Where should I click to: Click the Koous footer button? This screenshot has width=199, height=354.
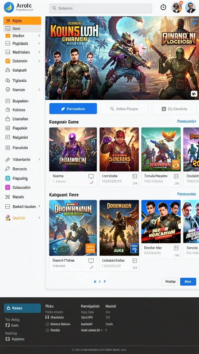pos(22,308)
